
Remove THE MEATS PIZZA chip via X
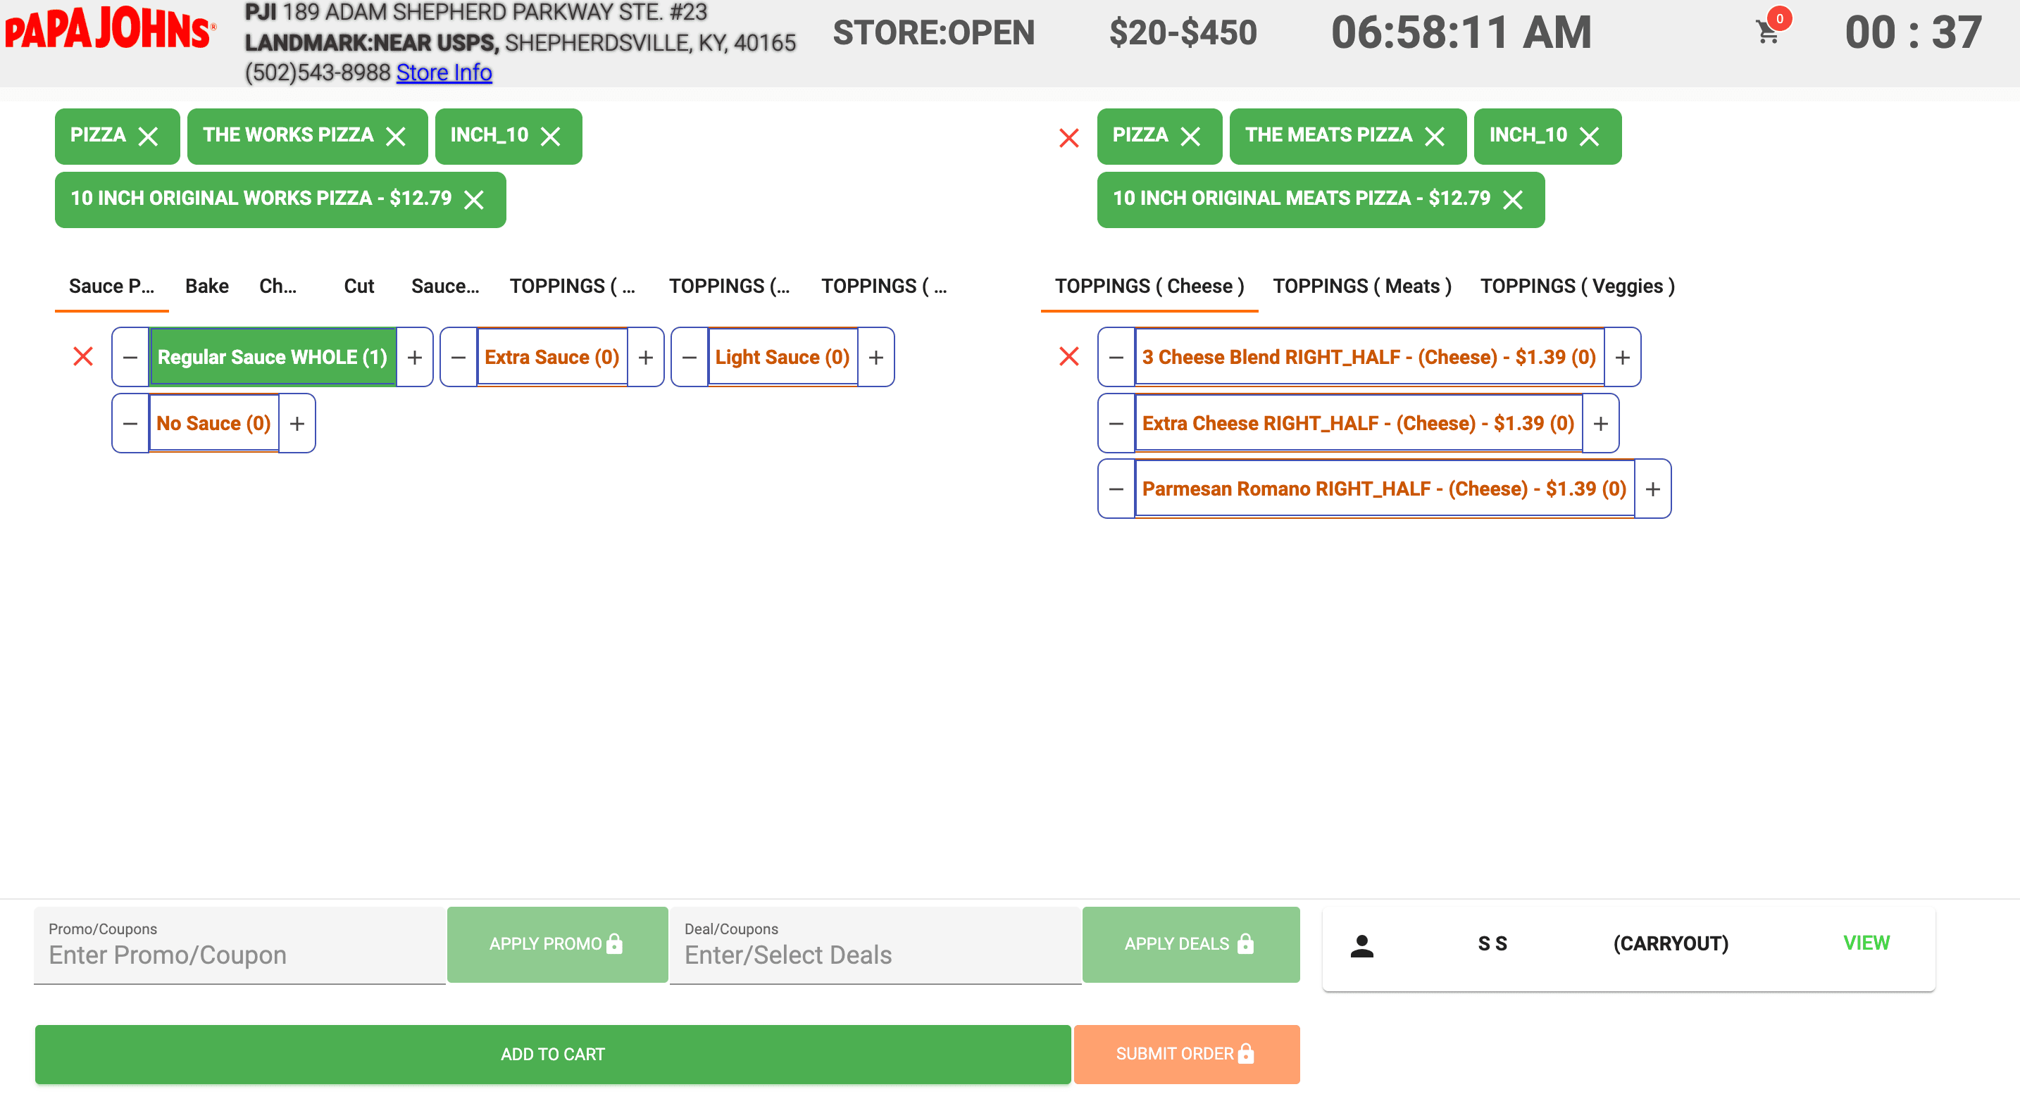point(1435,137)
